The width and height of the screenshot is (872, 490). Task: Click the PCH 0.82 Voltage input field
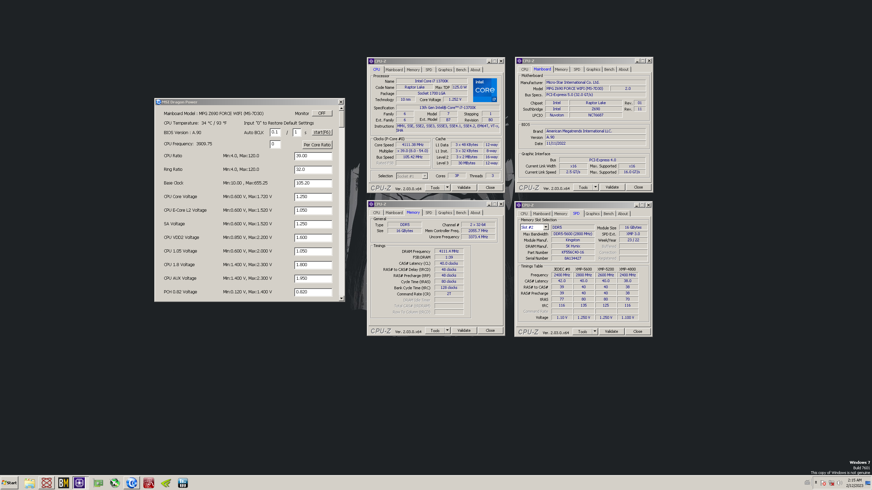[313, 292]
